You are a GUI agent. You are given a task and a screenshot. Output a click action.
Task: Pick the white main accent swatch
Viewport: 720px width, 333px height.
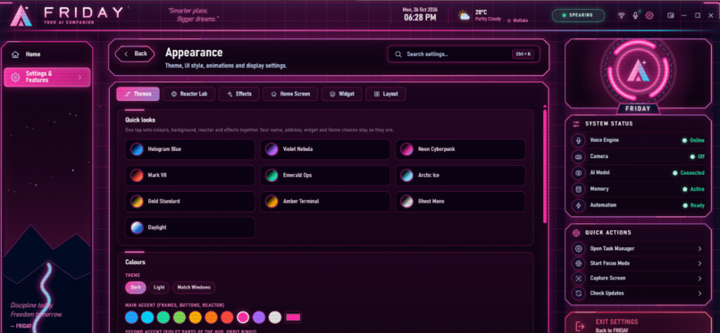coord(274,318)
